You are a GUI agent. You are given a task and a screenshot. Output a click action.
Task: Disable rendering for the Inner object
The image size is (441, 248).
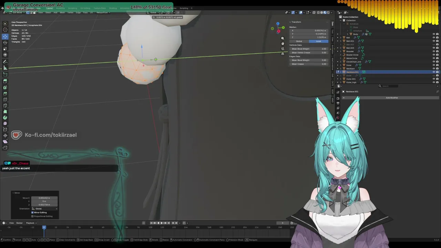coord(437,65)
